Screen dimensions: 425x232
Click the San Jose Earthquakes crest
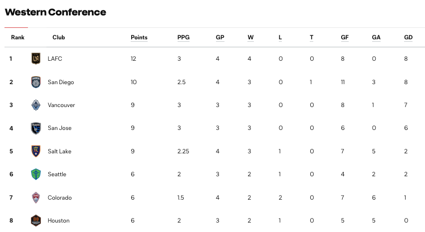(x=35, y=128)
